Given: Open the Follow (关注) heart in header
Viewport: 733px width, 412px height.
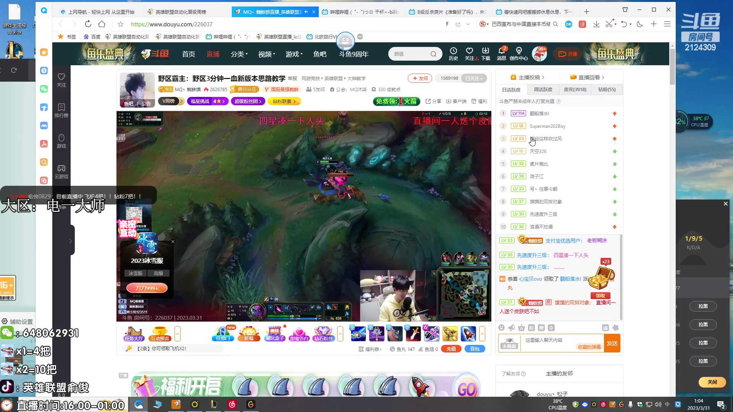Looking at the screenshot, I should 470,54.
